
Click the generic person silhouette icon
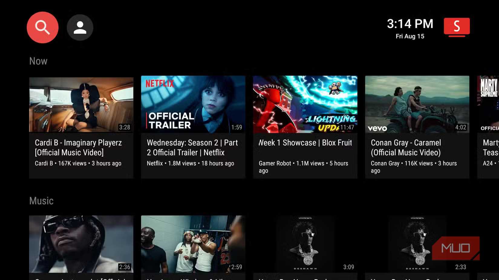tap(80, 27)
